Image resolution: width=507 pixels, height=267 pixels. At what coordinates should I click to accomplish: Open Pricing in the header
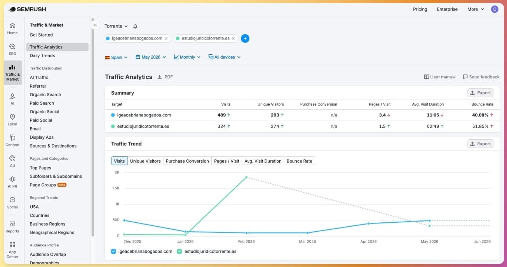(x=420, y=9)
